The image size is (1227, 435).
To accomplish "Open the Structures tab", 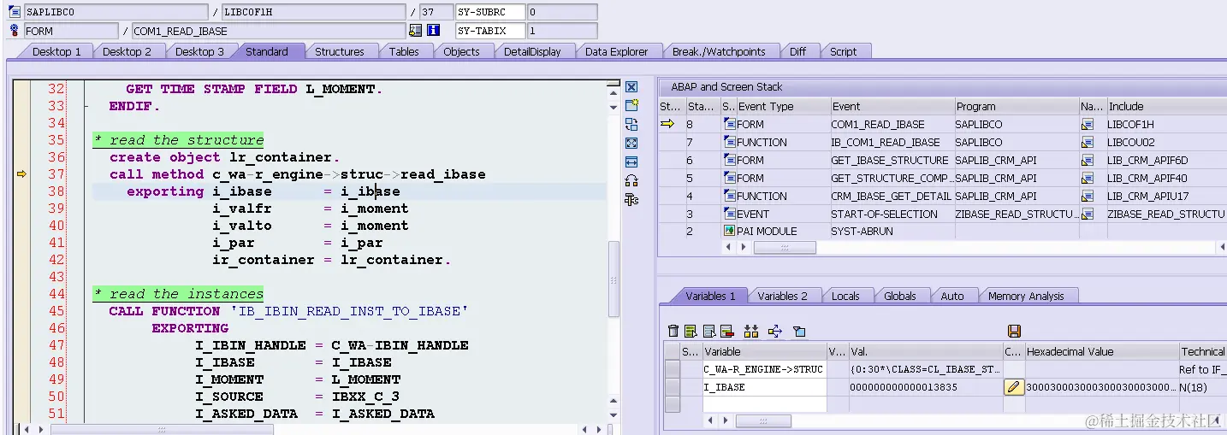I will (340, 51).
